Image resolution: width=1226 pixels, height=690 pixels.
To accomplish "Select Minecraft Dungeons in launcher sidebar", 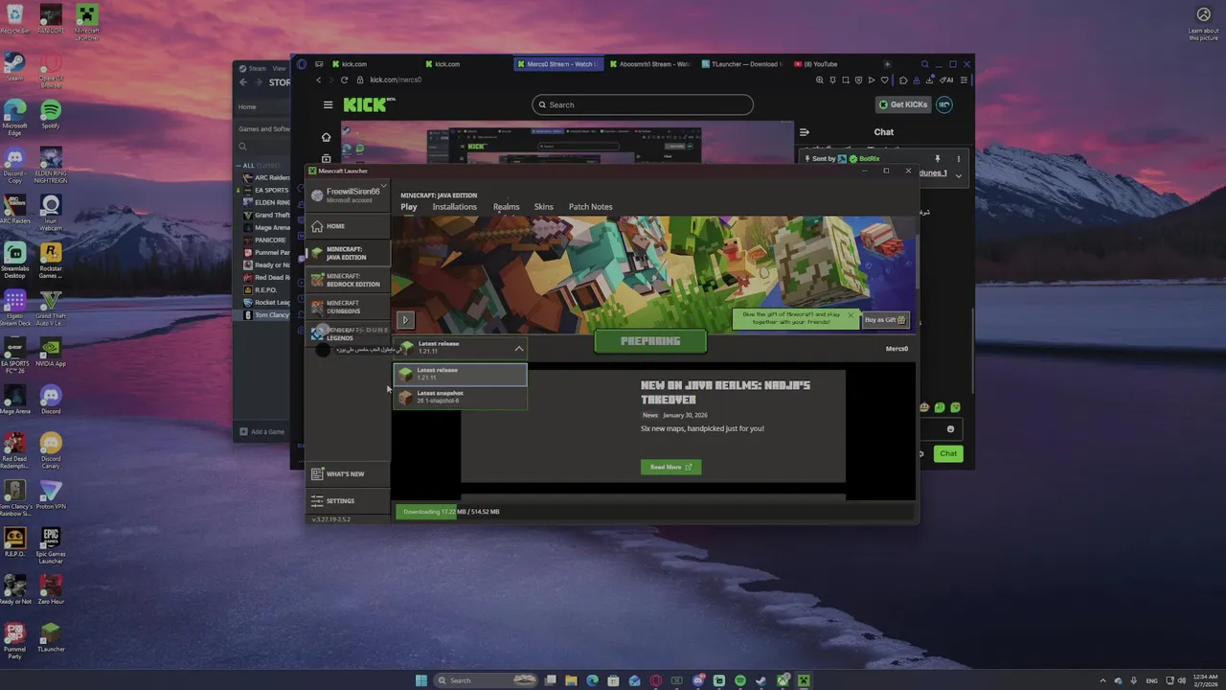I will [x=347, y=307].
